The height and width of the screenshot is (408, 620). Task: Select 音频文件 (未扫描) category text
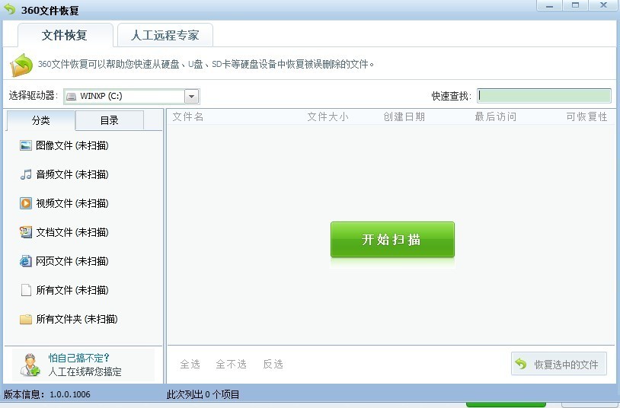point(72,174)
